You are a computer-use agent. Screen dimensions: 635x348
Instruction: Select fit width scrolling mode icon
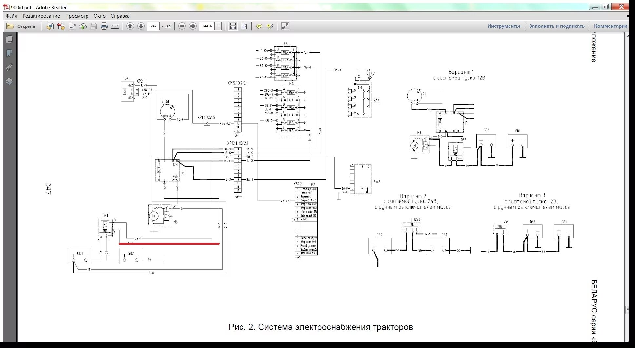pyautogui.click(x=233, y=26)
